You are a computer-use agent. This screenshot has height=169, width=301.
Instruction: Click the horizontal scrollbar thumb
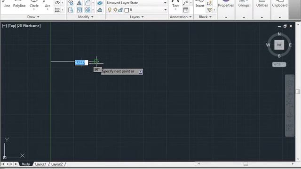tap(246, 164)
